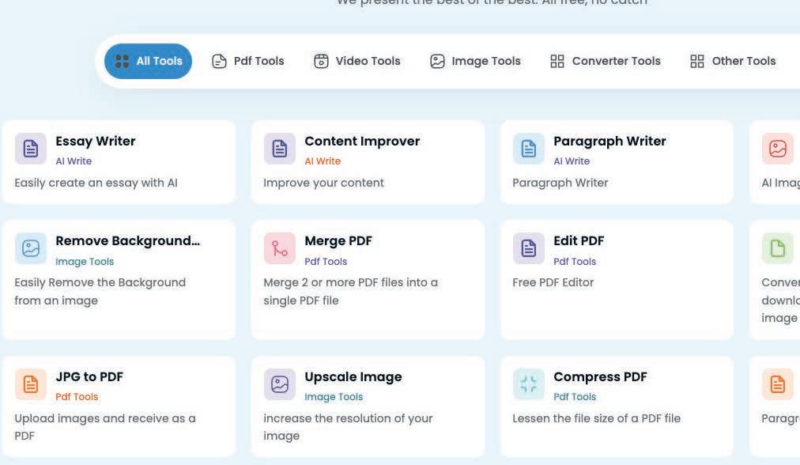Switch to the Video Tools tab
The height and width of the screenshot is (465, 800).
pos(357,61)
